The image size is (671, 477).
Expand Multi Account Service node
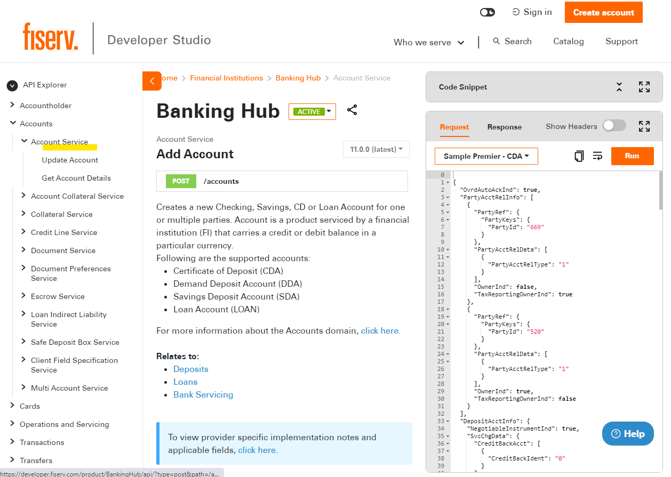tap(23, 387)
